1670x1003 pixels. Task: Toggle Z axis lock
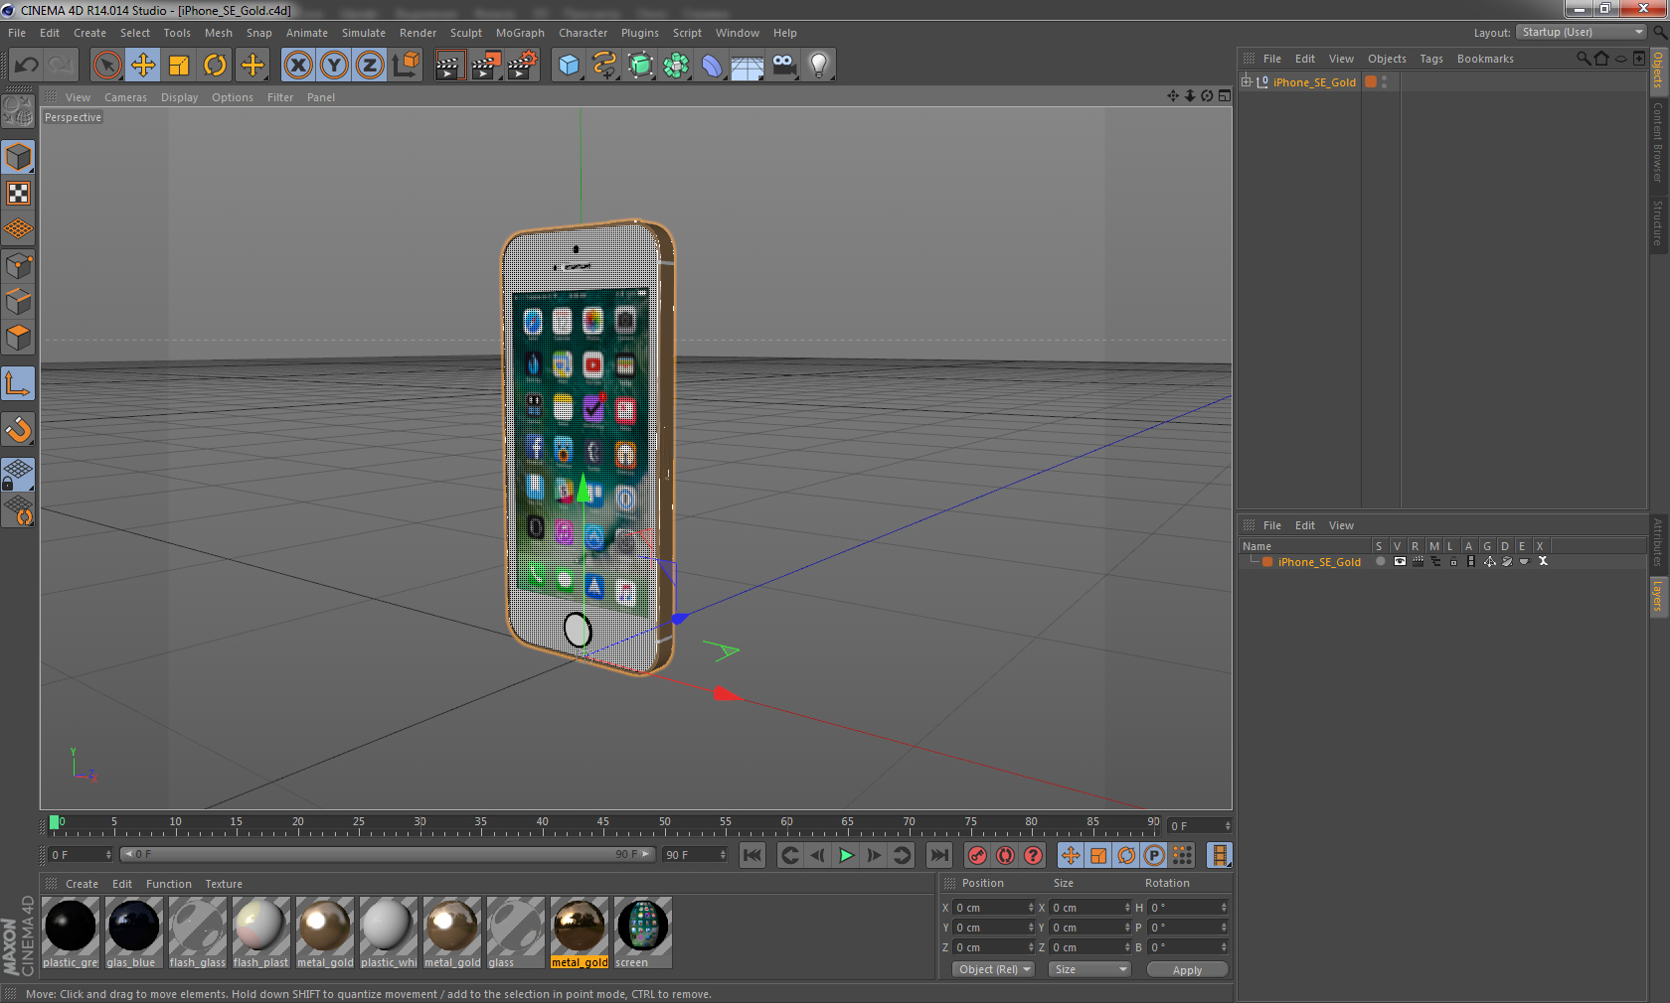tap(370, 66)
